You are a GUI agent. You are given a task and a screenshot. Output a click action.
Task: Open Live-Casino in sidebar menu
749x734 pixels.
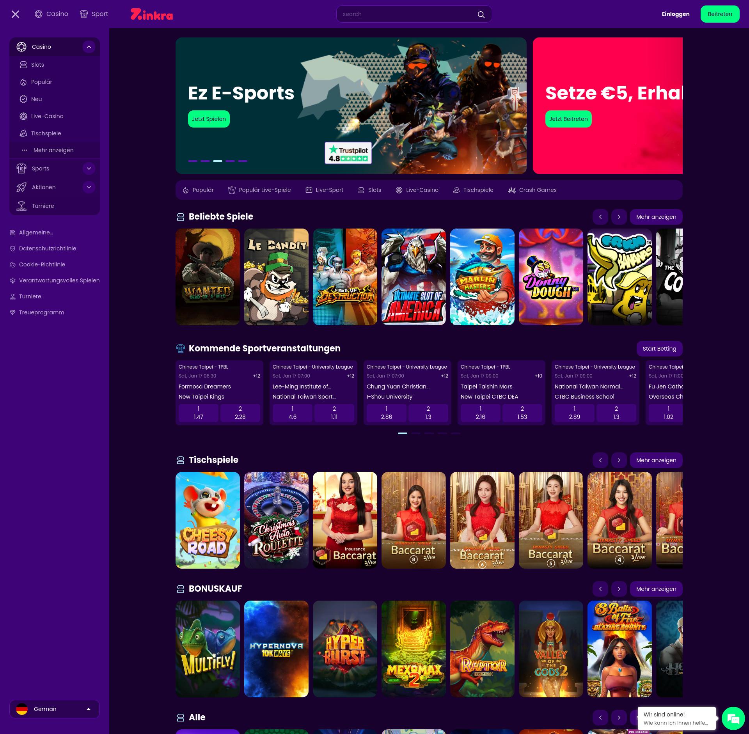[x=47, y=116]
